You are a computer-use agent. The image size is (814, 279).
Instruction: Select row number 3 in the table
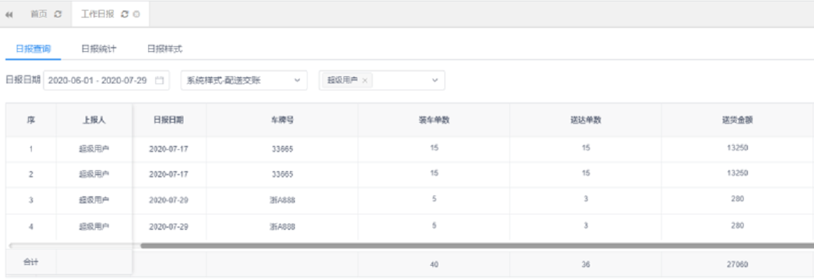click(31, 200)
